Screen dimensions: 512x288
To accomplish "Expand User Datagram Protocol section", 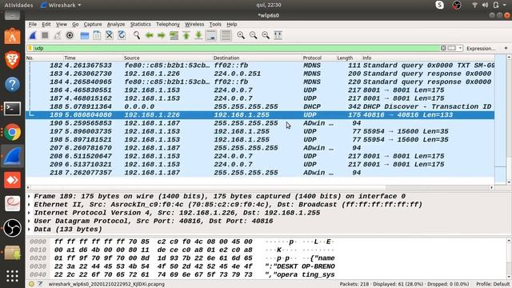I will click(29, 221).
